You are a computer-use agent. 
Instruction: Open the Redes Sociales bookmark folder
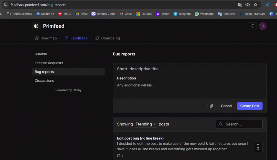point(19,14)
